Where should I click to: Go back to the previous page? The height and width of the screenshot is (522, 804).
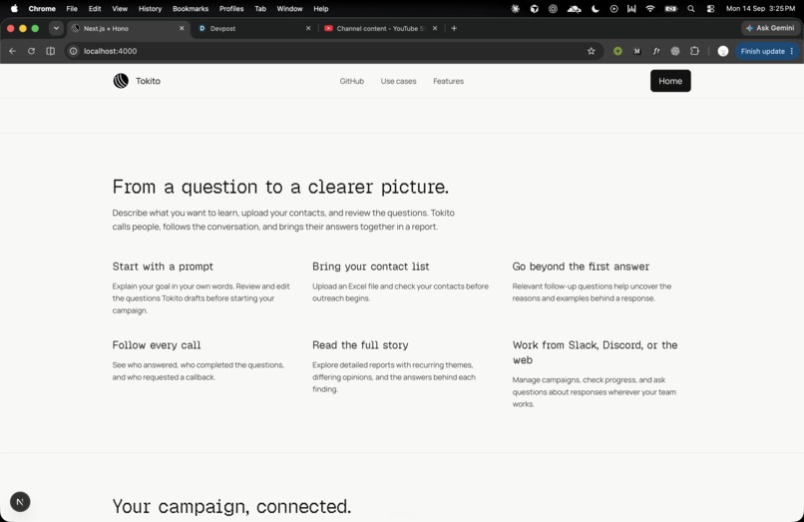12,51
